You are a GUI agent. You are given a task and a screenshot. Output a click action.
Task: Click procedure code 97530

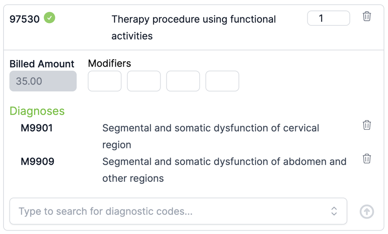point(24,19)
